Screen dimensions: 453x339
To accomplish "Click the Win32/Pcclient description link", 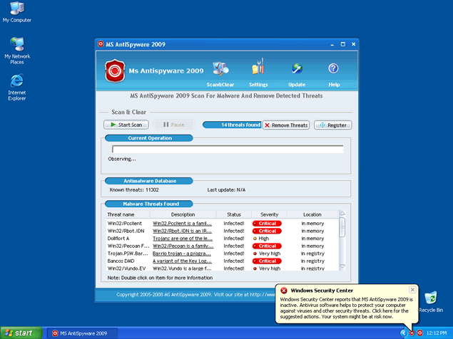I will coord(183,223).
